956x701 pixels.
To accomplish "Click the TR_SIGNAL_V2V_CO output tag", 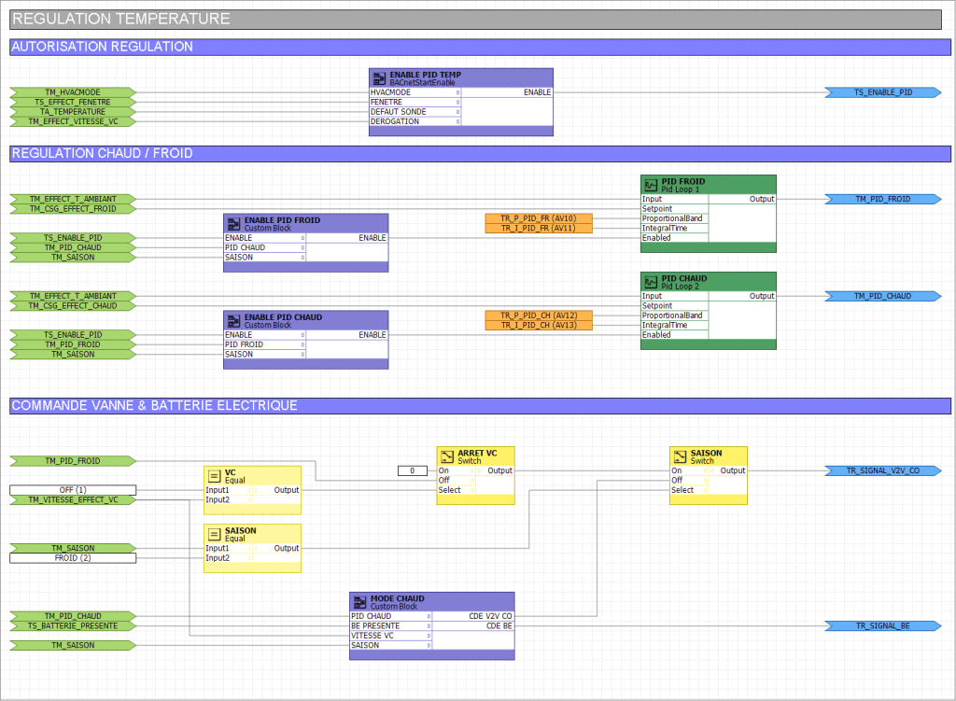I will coord(882,470).
